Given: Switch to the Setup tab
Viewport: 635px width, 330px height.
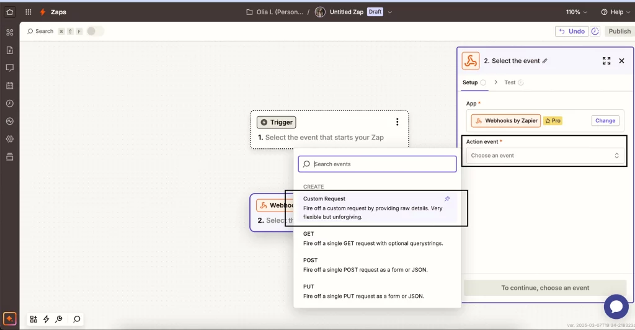Looking at the screenshot, I should [474, 82].
